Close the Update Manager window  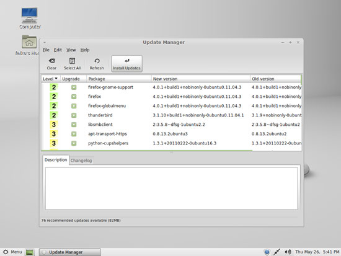[x=298, y=42]
